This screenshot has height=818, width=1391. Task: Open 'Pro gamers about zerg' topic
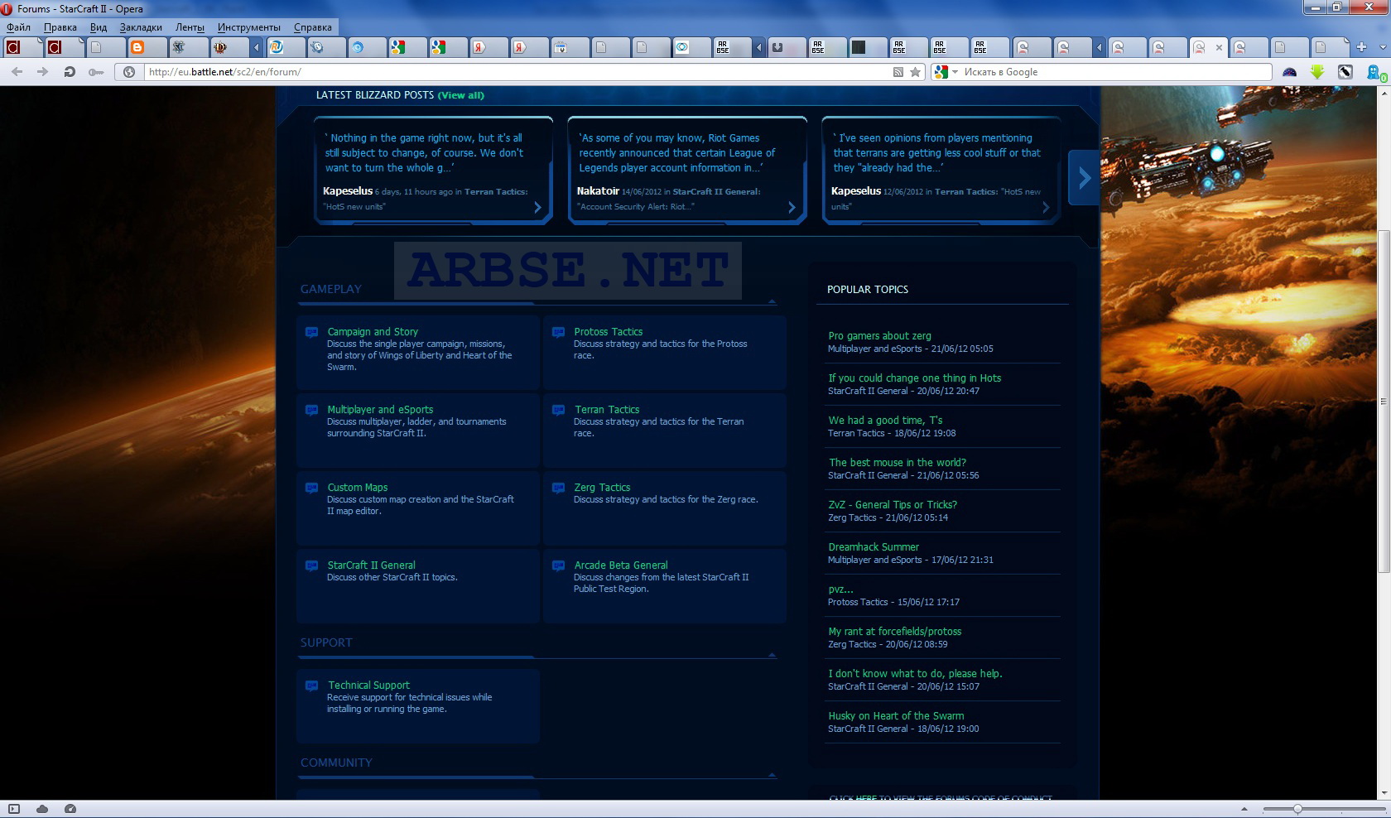(x=879, y=336)
